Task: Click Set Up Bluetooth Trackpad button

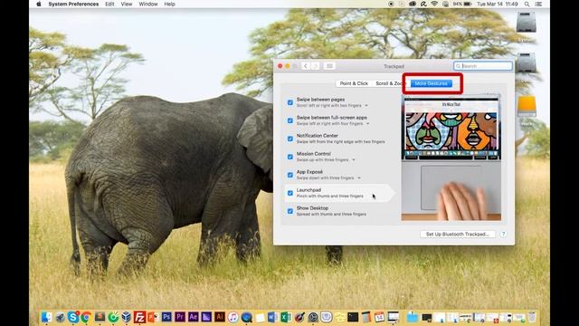Action: click(x=458, y=234)
